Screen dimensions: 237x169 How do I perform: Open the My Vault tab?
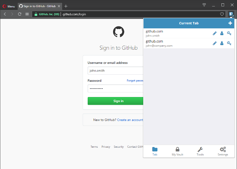coord(177,151)
